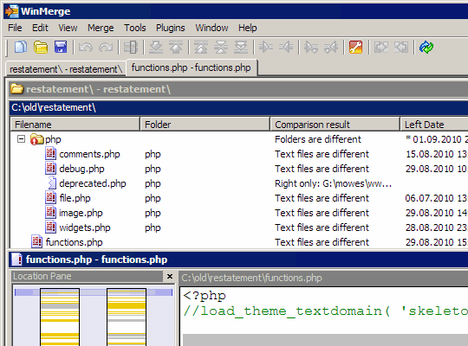The width and height of the screenshot is (468, 346).
Task: Open the View menu
Action: click(x=68, y=28)
